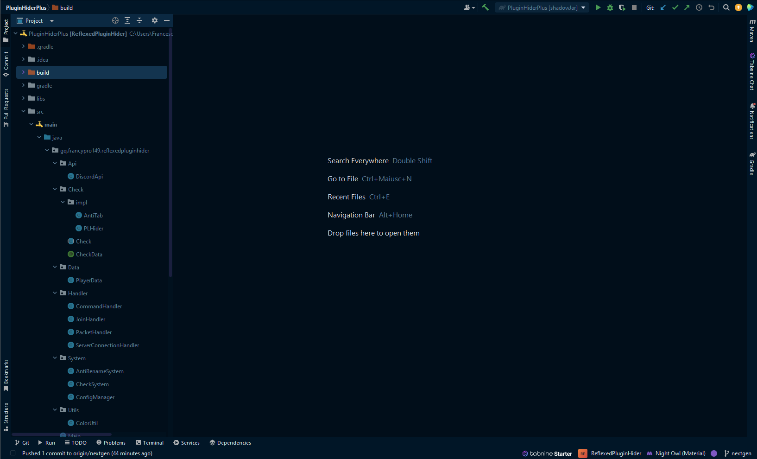Open Maven tool window
Viewport: 757px width, 459px height.
(752, 31)
